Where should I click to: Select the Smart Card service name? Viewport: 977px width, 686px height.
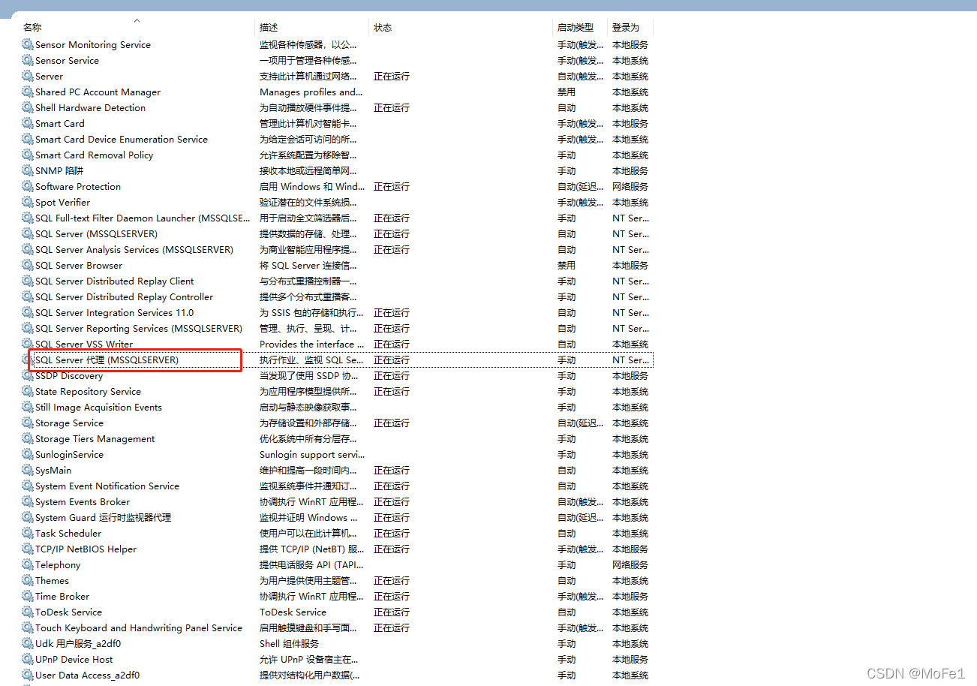tap(59, 123)
